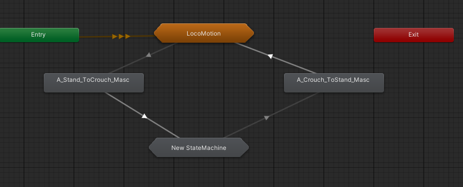Select the A_Crouch_ToStand_Masc state
Screen dimensions: 463x187
click(x=334, y=83)
